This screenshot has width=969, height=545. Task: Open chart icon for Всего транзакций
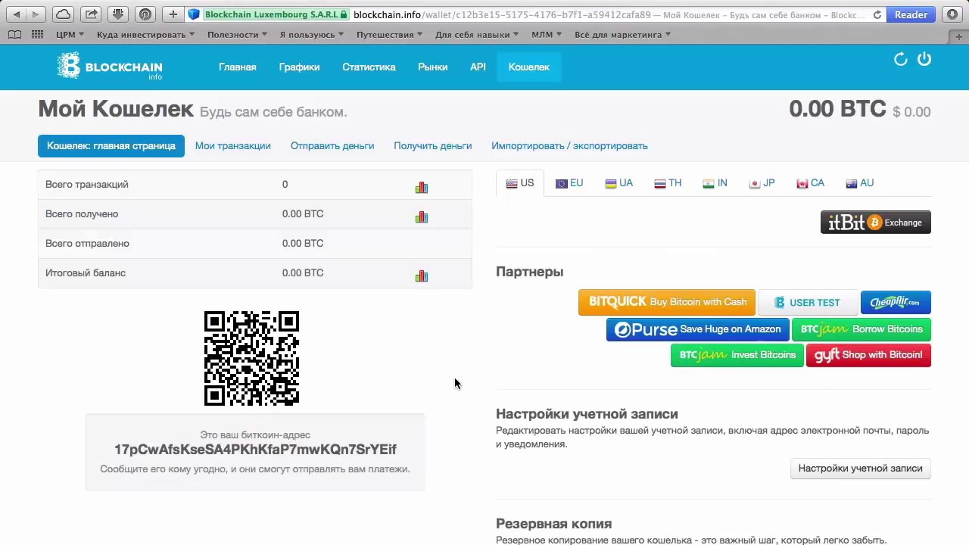tap(422, 187)
